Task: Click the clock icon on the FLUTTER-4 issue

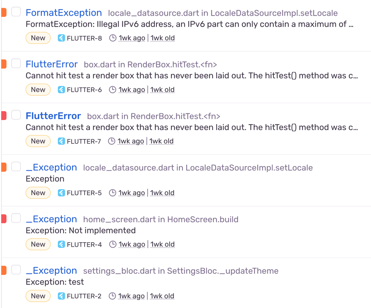Action: click(112, 244)
